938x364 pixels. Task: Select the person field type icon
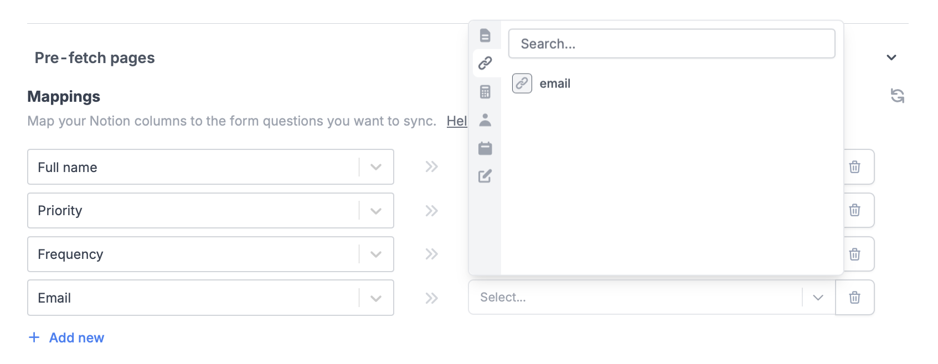click(x=486, y=121)
